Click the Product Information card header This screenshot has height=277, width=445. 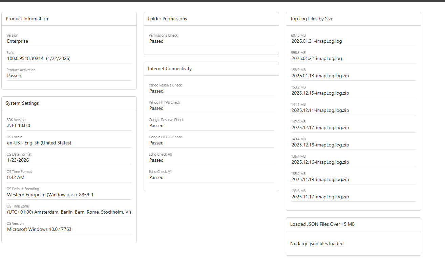coord(27,19)
